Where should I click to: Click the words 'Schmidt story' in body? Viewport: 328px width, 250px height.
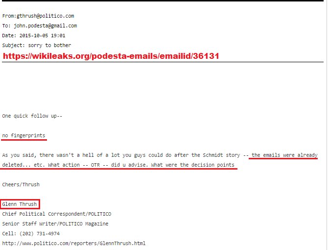click(221, 155)
